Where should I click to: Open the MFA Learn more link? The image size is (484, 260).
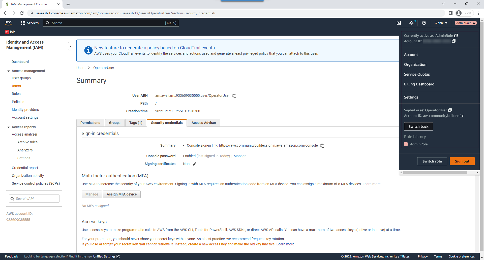click(371, 184)
